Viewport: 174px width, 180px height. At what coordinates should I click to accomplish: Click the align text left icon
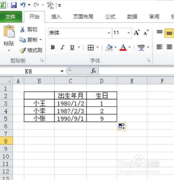[x=160, y=47]
